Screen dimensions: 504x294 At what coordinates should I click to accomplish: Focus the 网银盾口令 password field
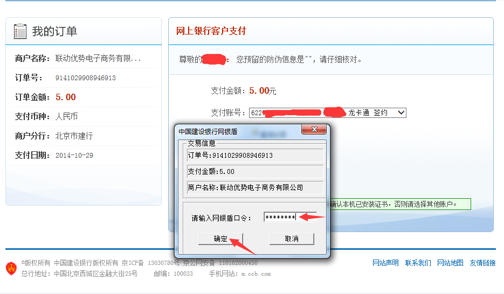tap(290, 218)
